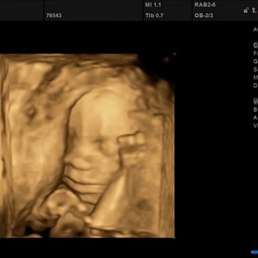This screenshot has width=258, height=258.
Task: Select the 'M' parameter line in side list
Action: 256,77
